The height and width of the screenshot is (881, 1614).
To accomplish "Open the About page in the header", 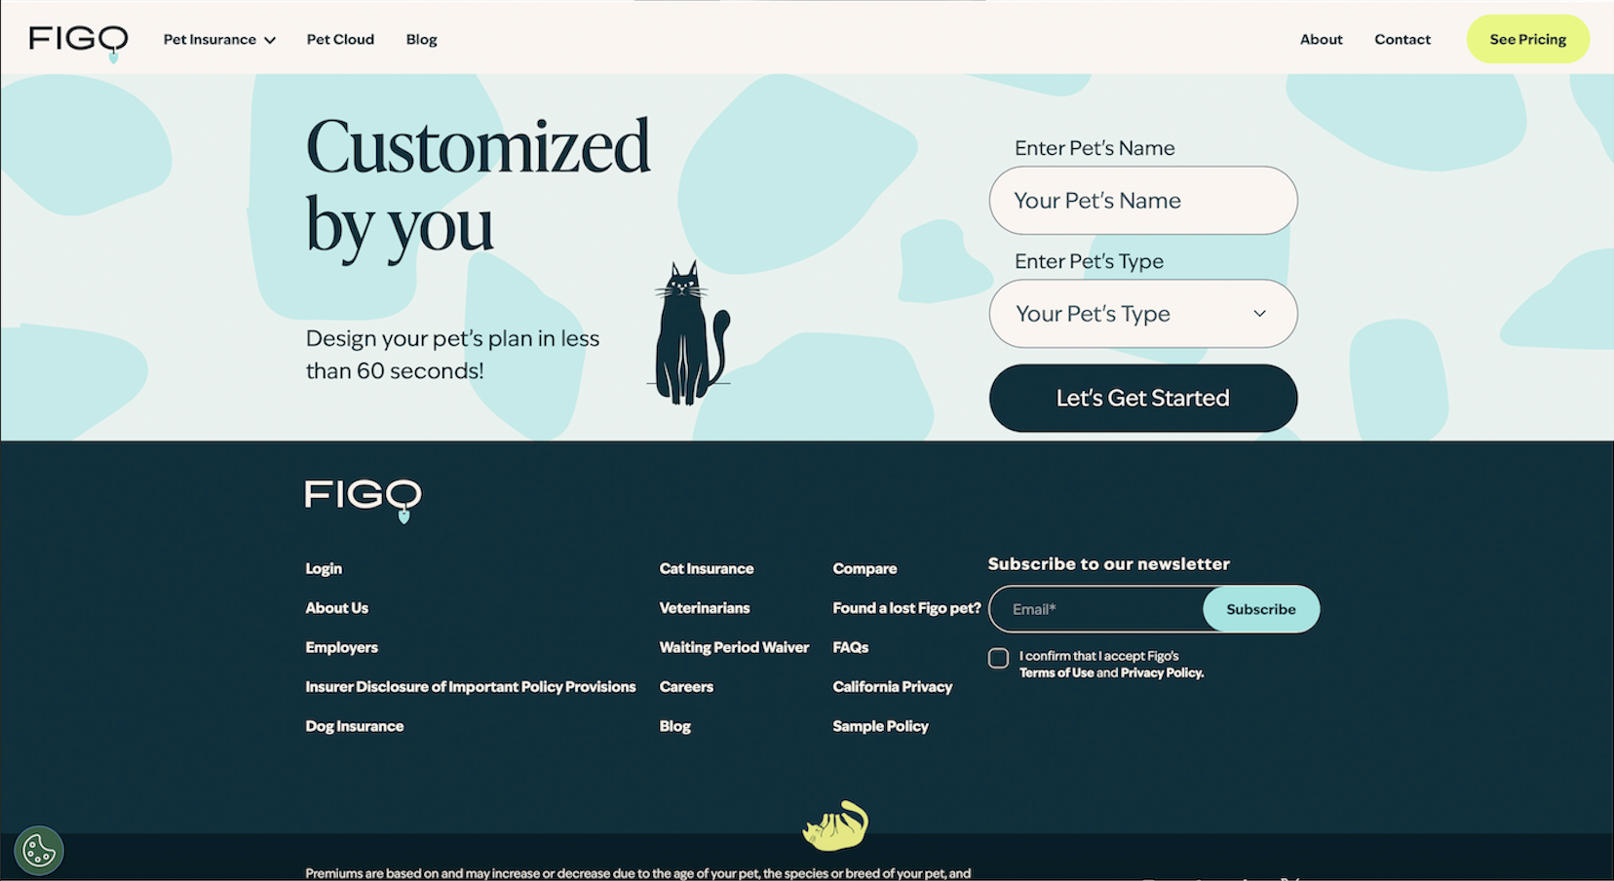I will click(x=1321, y=40).
